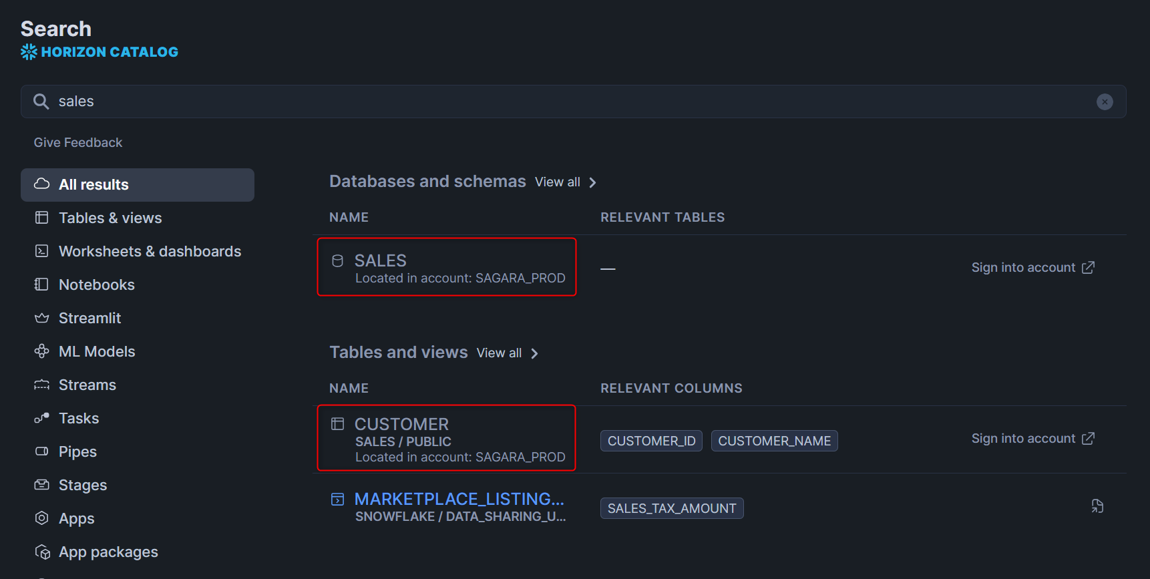Image resolution: width=1150 pixels, height=579 pixels.
Task: Show the Apps filter results
Action: (76, 519)
